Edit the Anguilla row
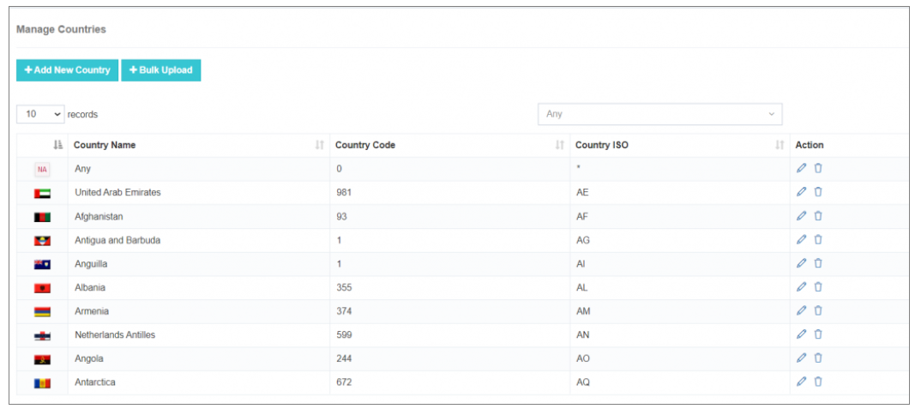915x415 pixels. tap(801, 263)
